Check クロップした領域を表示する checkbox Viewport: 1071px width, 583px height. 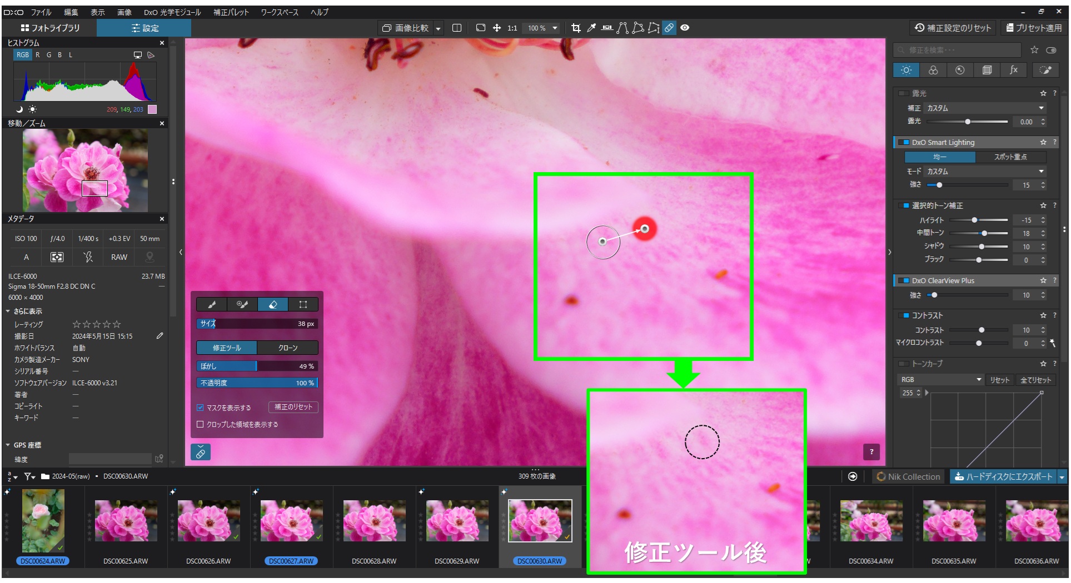click(200, 424)
